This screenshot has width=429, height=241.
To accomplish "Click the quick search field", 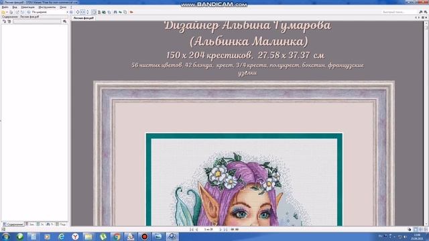I will [399, 12].
